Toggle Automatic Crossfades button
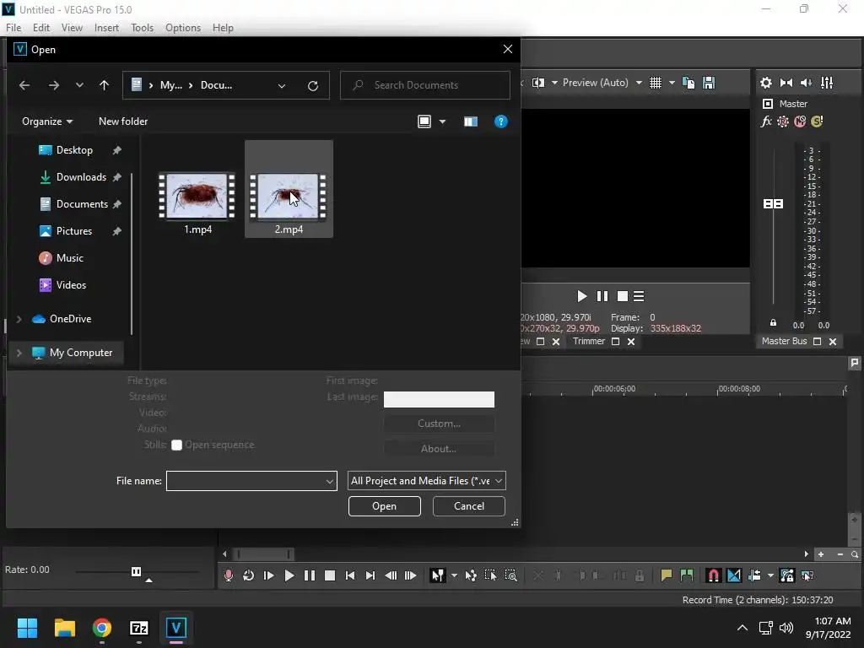 click(734, 575)
